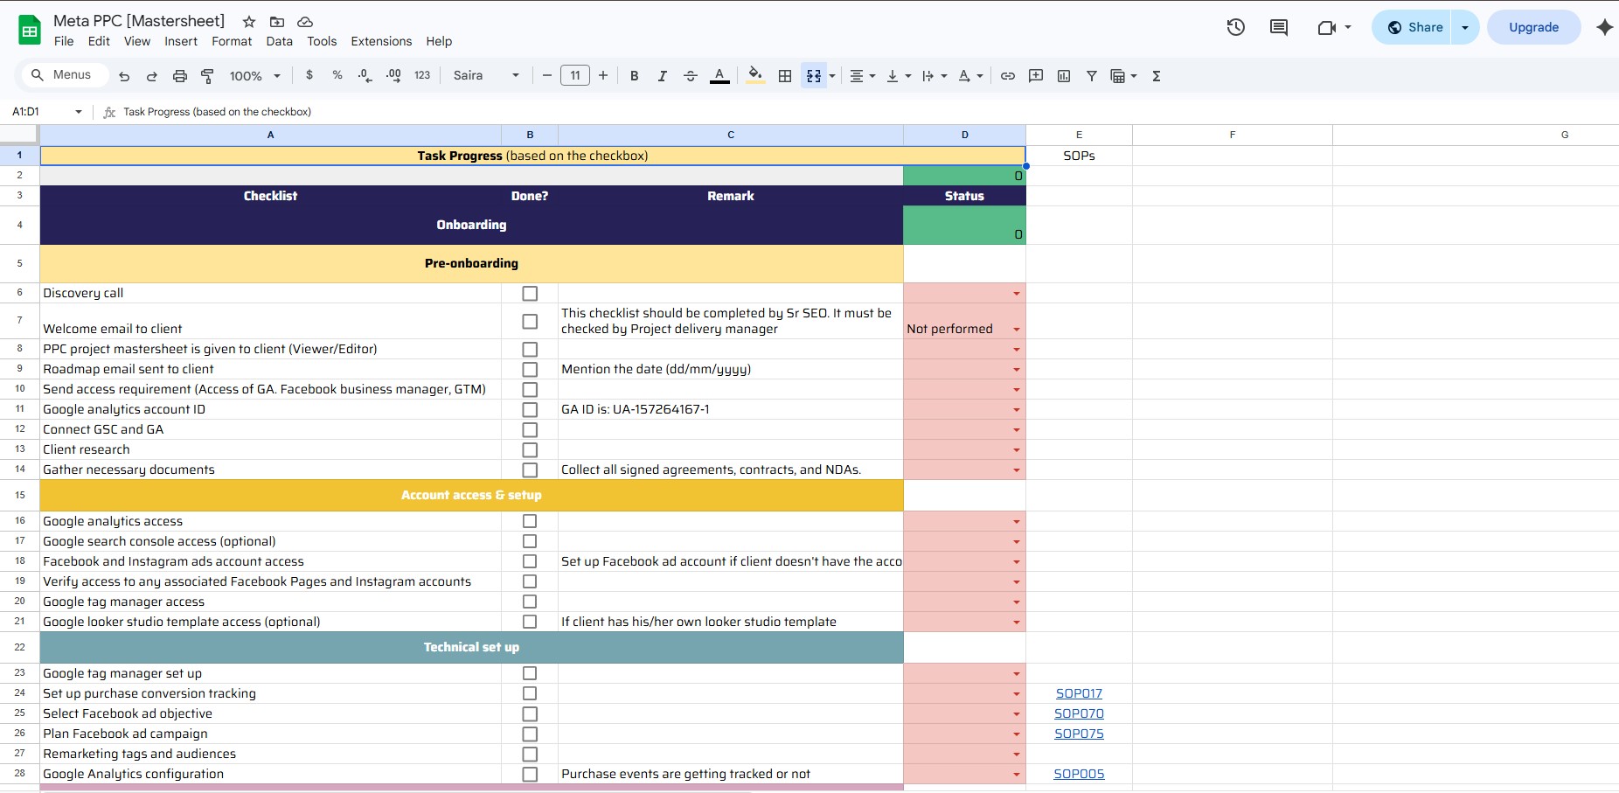Open the Insert menu
Viewport: 1619px width, 793px height.
181,41
